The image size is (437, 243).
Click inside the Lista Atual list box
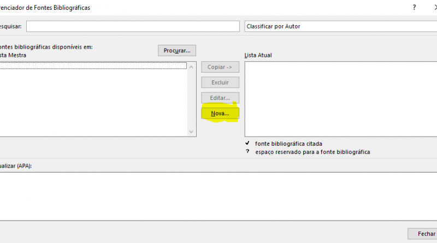click(x=340, y=98)
